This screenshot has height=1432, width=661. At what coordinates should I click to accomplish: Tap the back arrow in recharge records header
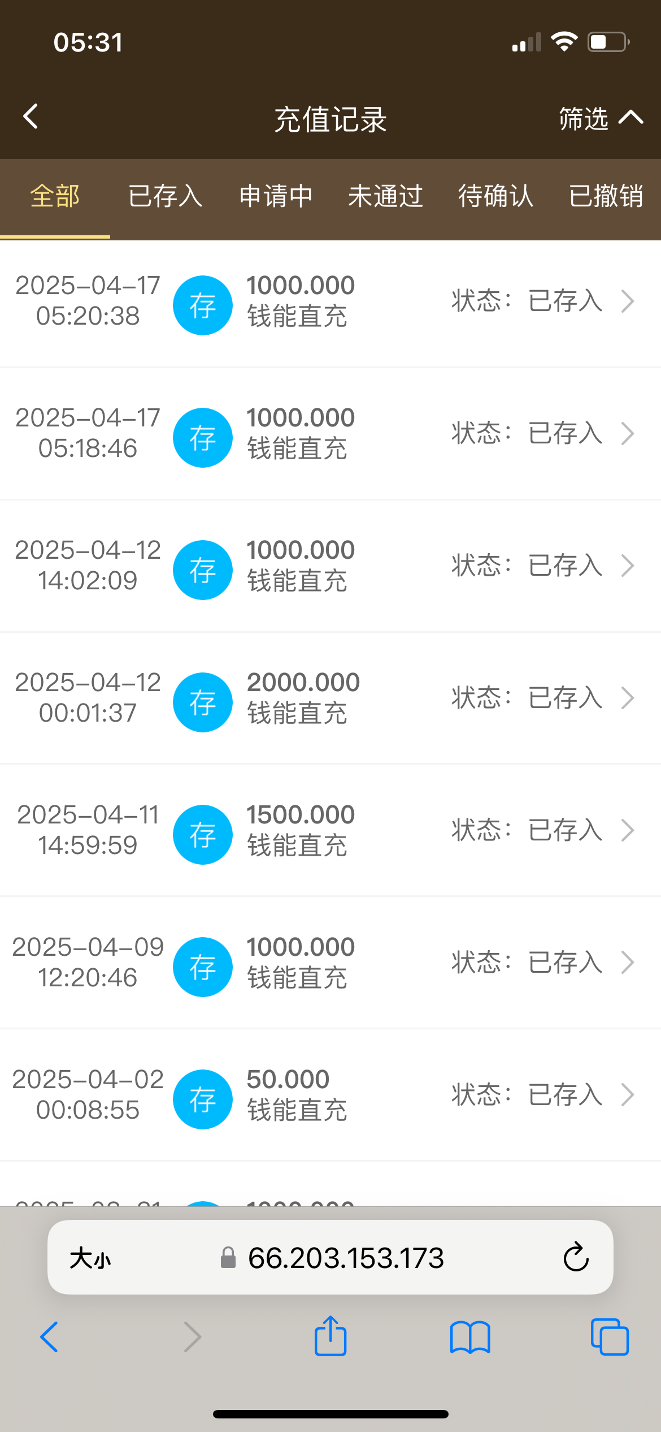pyautogui.click(x=31, y=117)
